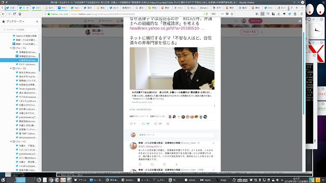Like the first reply with heart icon
326x183 pixels.
164,164
